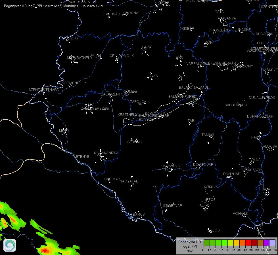Click the OROSZLÁNY city label

tap(219, 30)
